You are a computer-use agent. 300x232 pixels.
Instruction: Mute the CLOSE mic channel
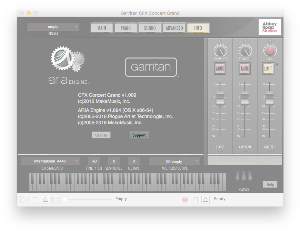(220, 68)
